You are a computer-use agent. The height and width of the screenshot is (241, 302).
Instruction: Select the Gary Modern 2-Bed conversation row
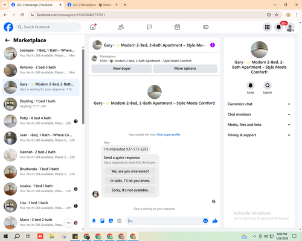(41, 87)
